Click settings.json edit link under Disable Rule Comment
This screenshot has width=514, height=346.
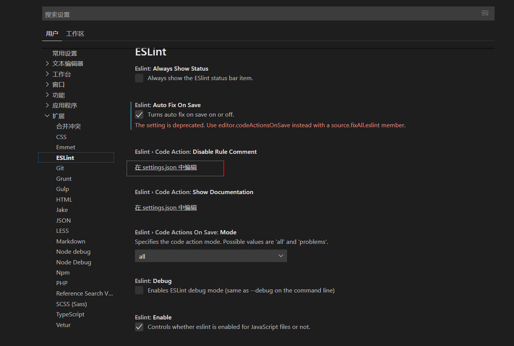166,167
